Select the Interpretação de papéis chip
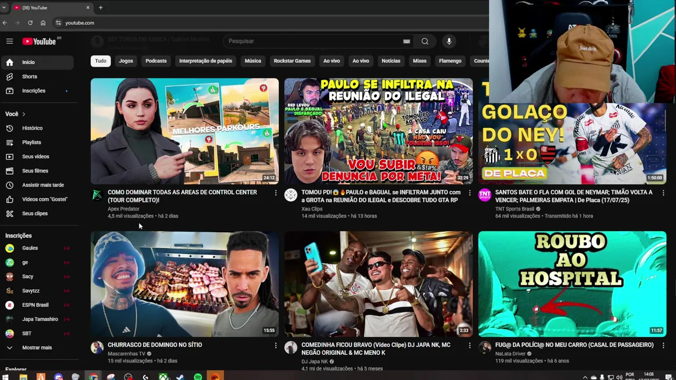Viewport: 676px width, 380px height. click(x=205, y=61)
